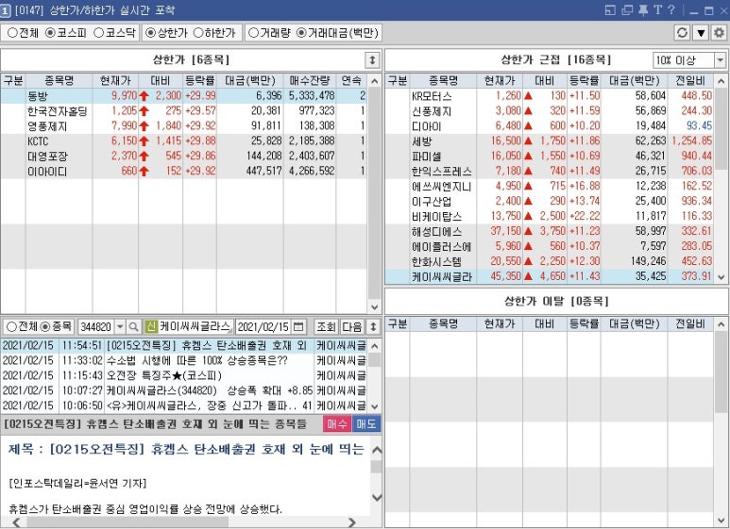Select the 코스닥 radio button
Viewport: 730px width, 529px height.
[98, 33]
